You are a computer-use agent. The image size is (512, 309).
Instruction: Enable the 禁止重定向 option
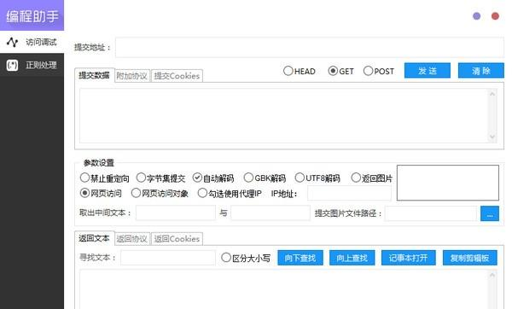[104, 178]
